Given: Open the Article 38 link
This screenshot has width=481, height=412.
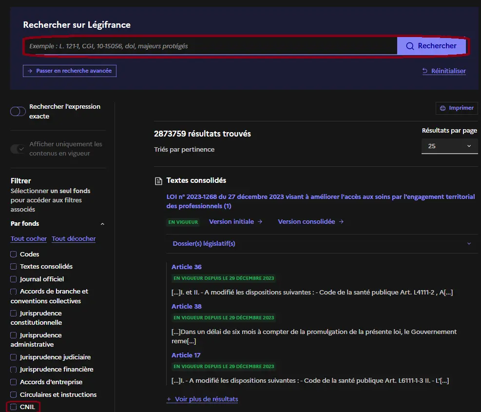Looking at the screenshot, I should (x=187, y=306).
